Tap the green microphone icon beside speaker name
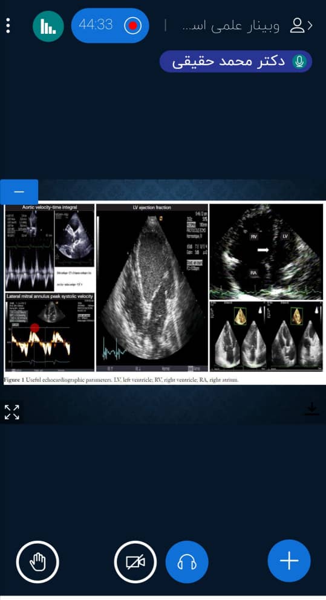The height and width of the screenshot is (600, 326). click(299, 62)
